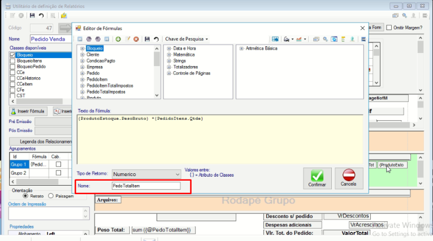Click the rightmost blue panel icon in formula toolbar

363,39
